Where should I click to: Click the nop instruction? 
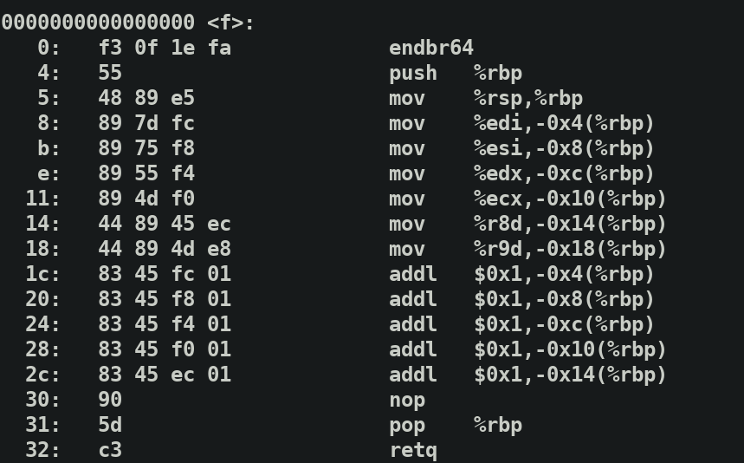pos(406,400)
